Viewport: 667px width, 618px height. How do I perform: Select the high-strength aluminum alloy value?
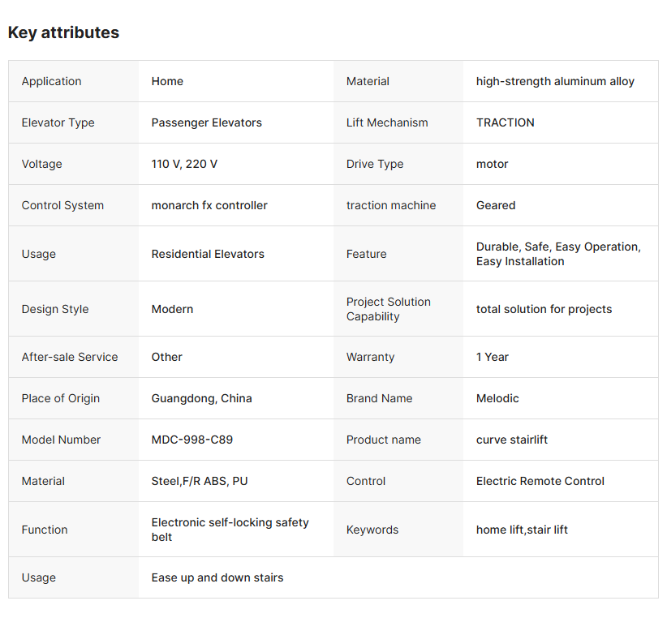click(555, 81)
